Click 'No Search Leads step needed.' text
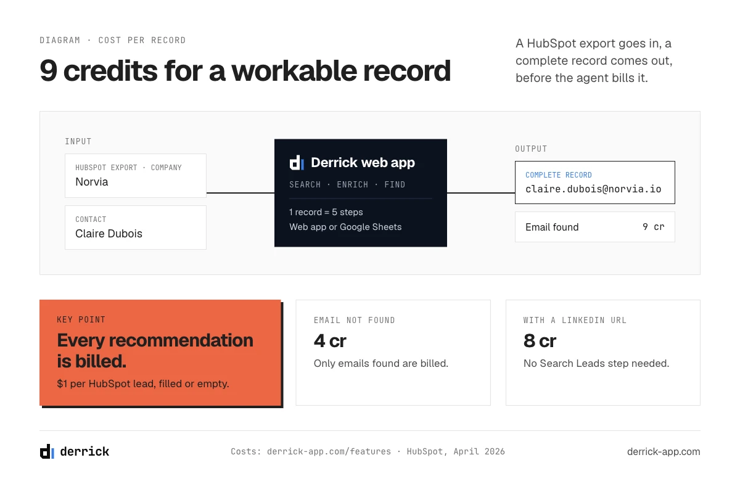 [x=596, y=363]
